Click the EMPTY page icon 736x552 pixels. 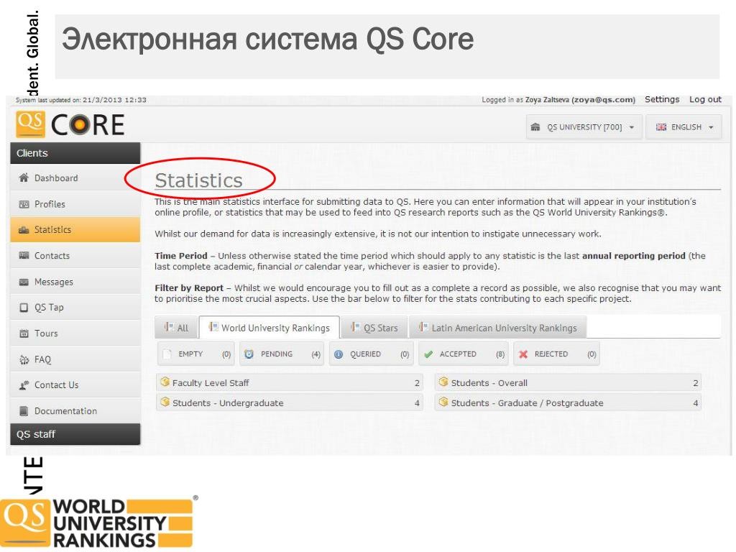tap(167, 354)
